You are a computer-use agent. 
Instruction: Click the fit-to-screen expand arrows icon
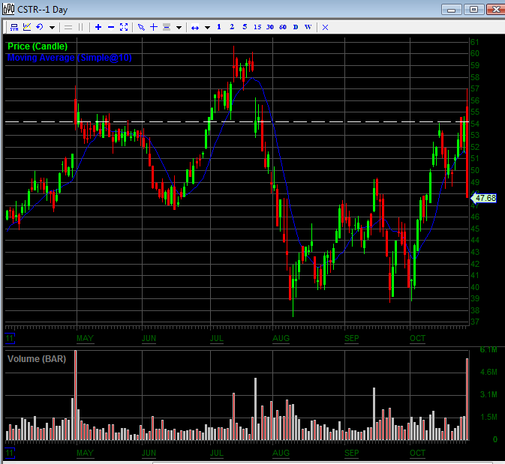tap(124, 27)
